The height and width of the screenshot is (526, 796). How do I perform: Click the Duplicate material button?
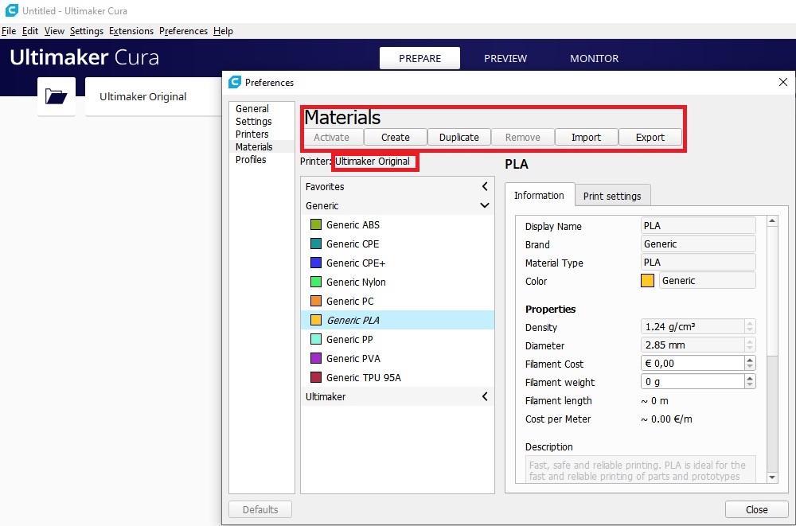(x=459, y=137)
